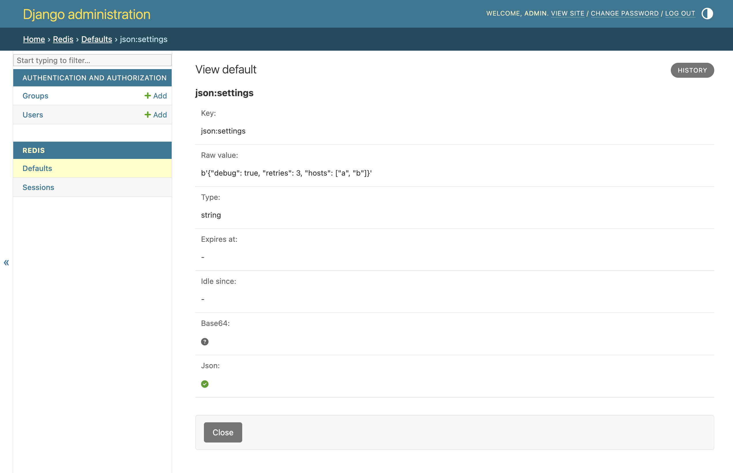Open the Redis section header
The height and width of the screenshot is (473, 733).
pos(33,151)
